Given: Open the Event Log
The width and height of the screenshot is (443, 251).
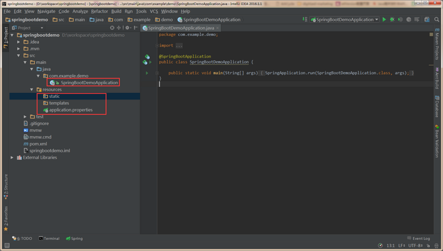Looking at the screenshot, I should (x=419, y=238).
